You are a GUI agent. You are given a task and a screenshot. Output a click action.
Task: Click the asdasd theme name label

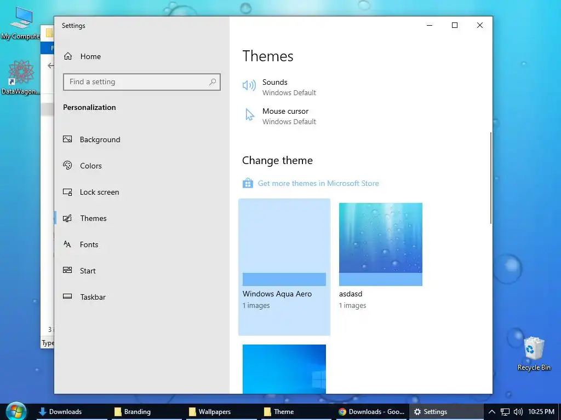(x=351, y=294)
